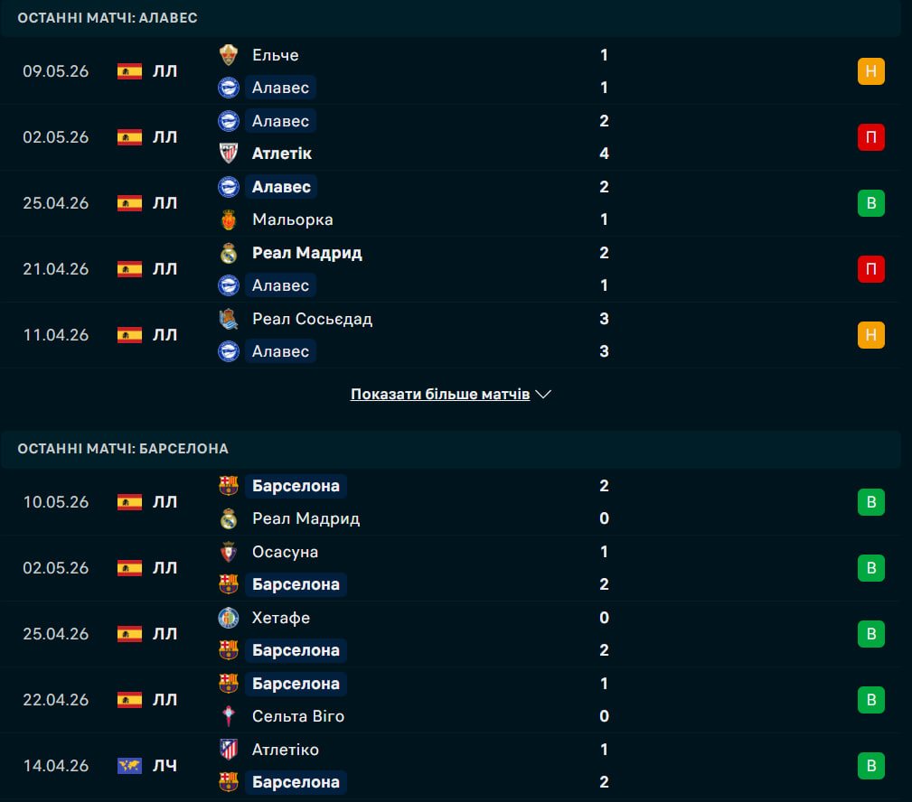912x802 pixels.
Task: Click the Atlético Madrid crest icon
Action: pos(229,749)
